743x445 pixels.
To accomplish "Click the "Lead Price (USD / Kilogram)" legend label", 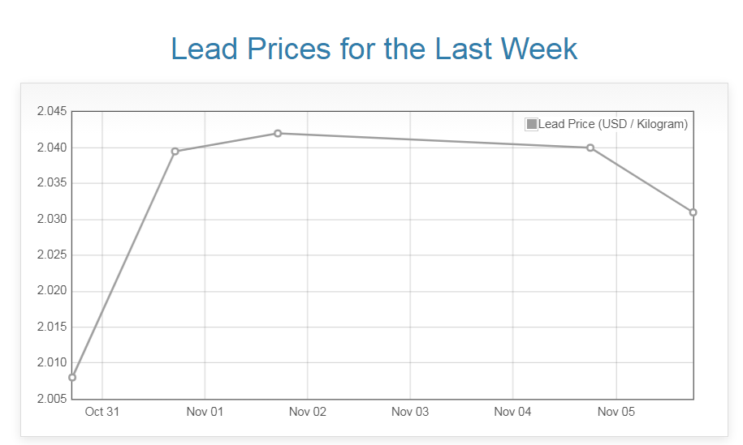I will coord(613,124).
